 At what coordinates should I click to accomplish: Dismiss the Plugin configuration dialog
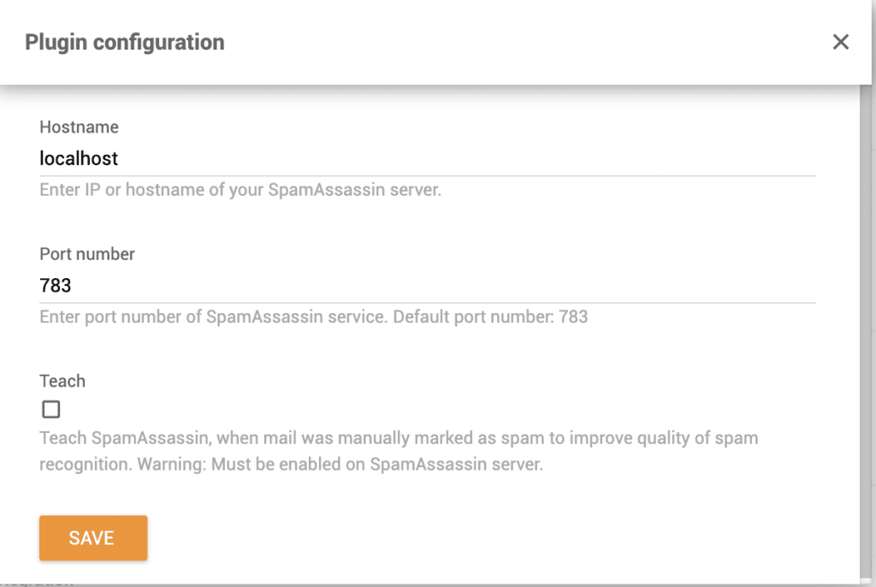tap(841, 42)
